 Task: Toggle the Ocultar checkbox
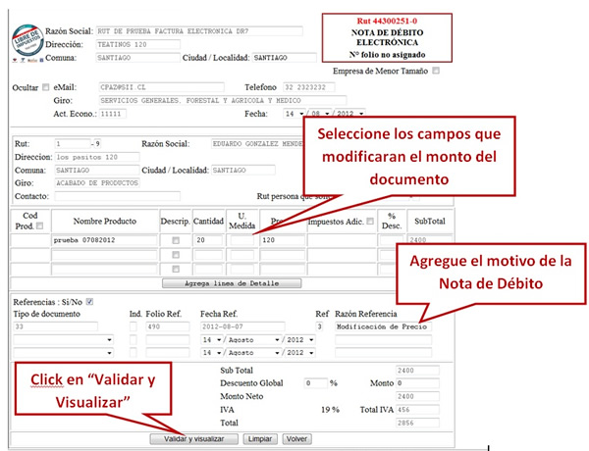pyautogui.click(x=45, y=87)
